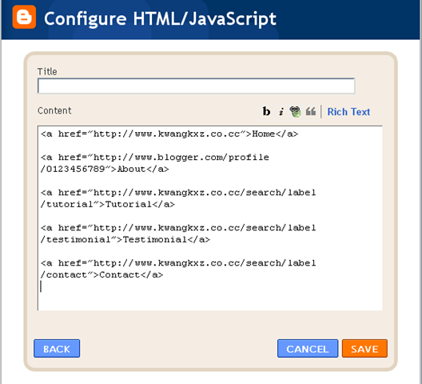Focus the Title input field
422x384 pixels.
point(196,86)
